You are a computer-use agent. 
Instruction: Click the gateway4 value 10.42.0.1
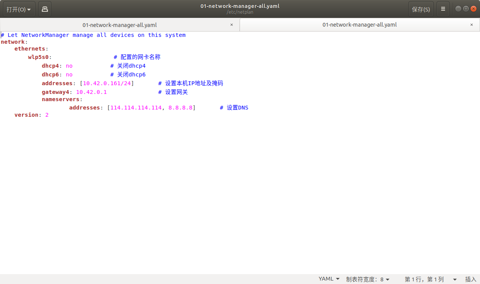[x=91, y=92]
